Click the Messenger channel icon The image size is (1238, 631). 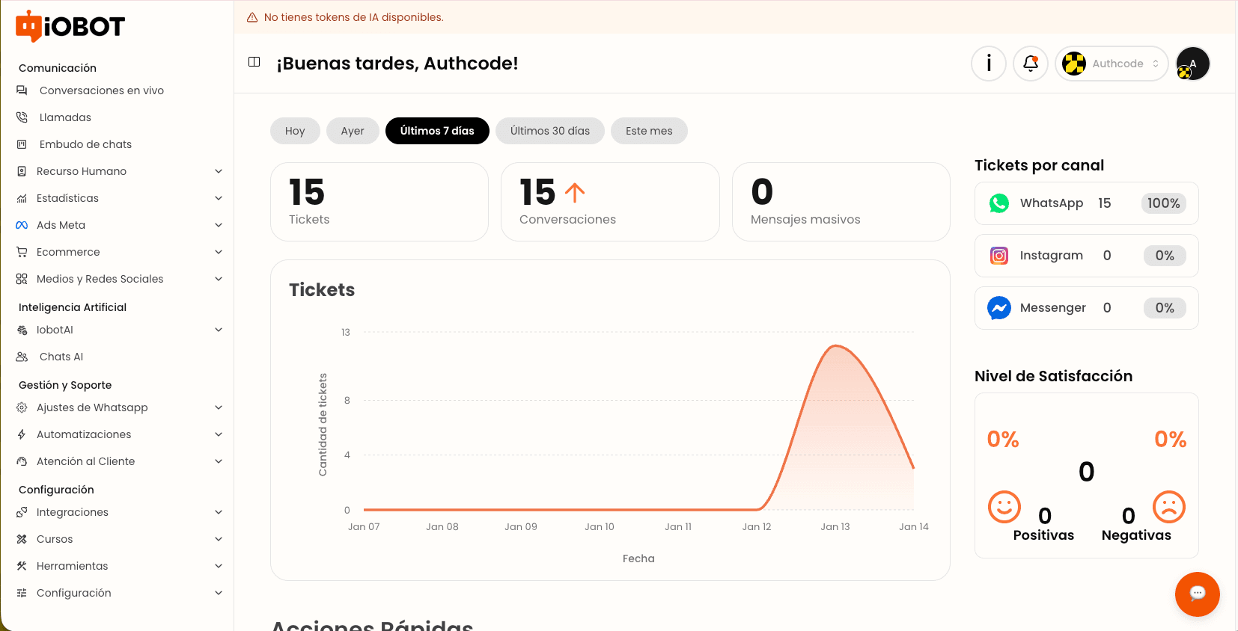999,308
